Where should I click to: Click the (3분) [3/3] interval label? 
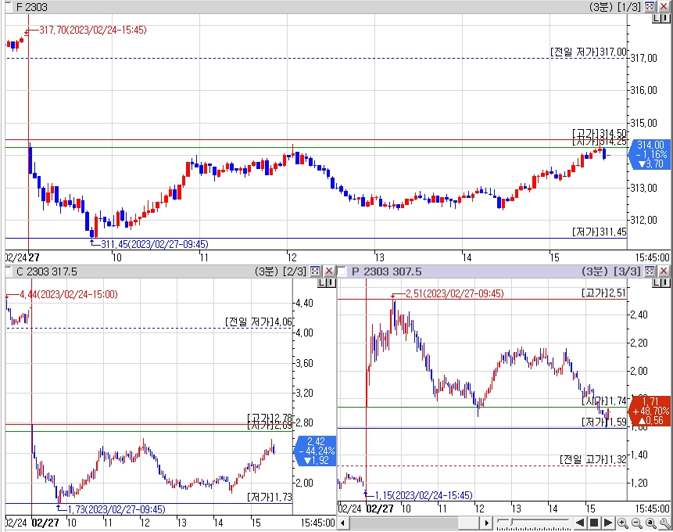tap(611, 271)
